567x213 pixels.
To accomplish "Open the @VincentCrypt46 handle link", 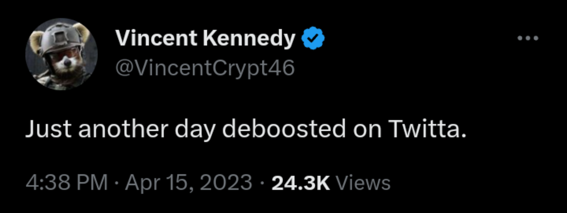I will pyautogui.click(x=205, y=68).
